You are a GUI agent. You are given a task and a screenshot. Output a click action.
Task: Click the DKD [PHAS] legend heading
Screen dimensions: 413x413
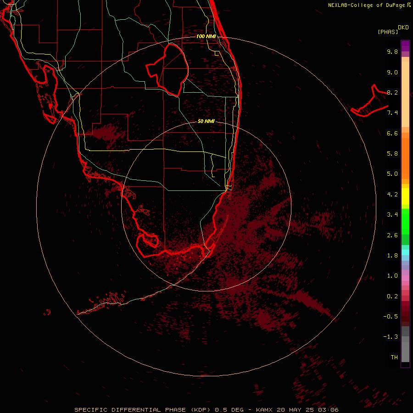[x=393, y=29]
